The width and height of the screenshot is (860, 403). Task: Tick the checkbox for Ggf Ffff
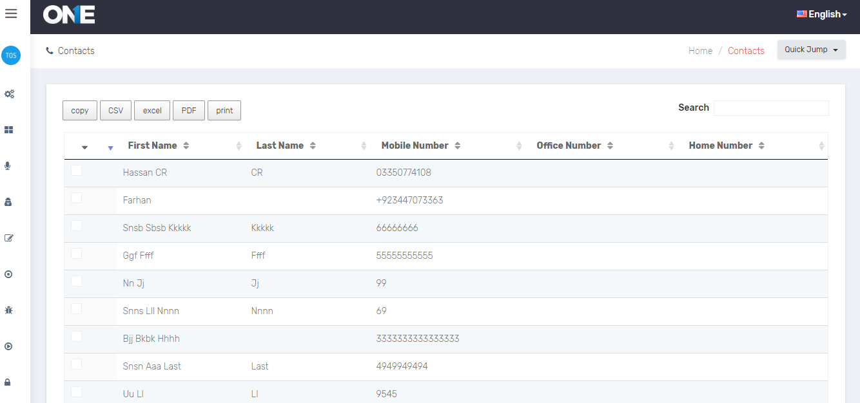tap(77, 254)
